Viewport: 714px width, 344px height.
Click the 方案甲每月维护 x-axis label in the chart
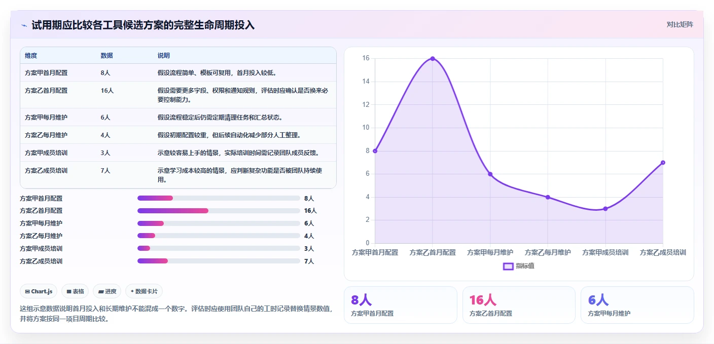pyautogui.click(x=490, y=252)
